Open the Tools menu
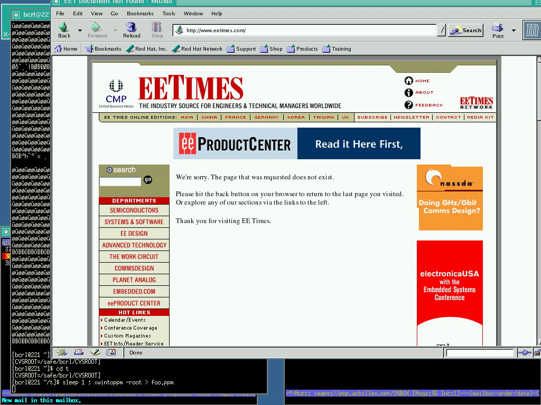This screenshot has width=541, height=405. 169,13
